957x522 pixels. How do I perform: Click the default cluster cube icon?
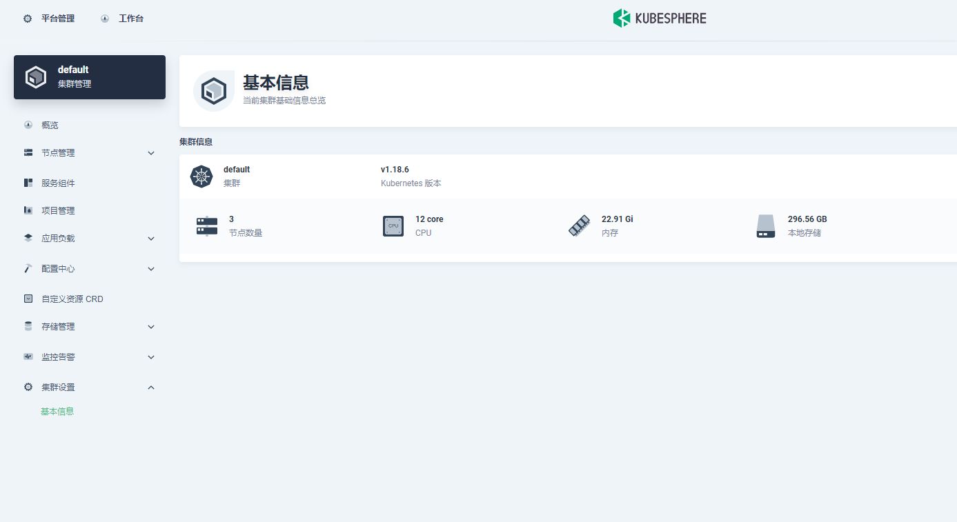pos(36,77)
